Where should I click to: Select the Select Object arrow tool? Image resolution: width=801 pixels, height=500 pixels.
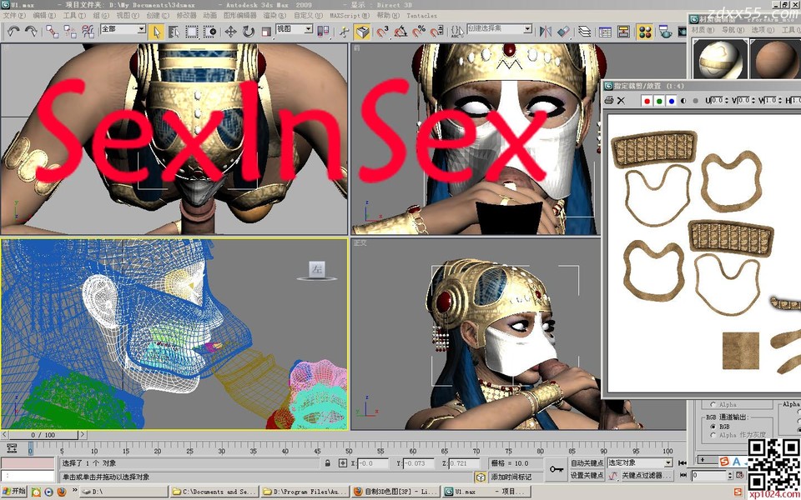coord(157,32)
